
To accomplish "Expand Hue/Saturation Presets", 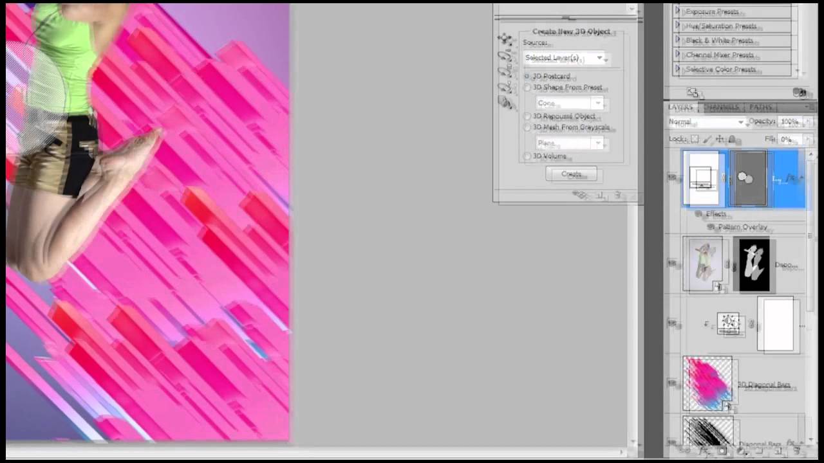I will [678, 26].
